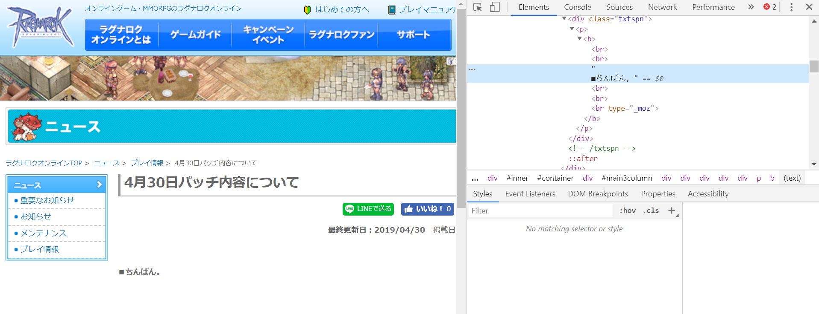Open the Performance tab

tap(713, 7)
